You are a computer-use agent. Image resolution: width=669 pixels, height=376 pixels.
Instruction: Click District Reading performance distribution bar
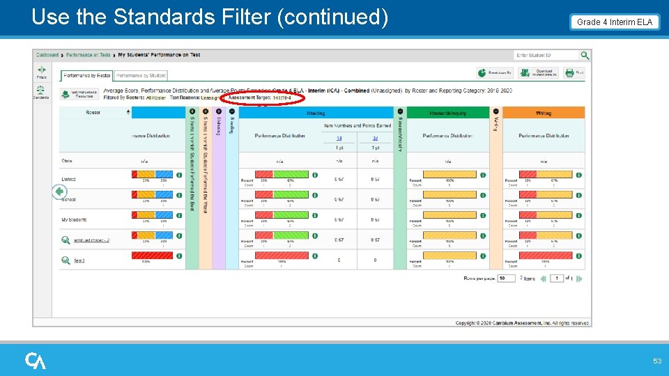point(282,174)
